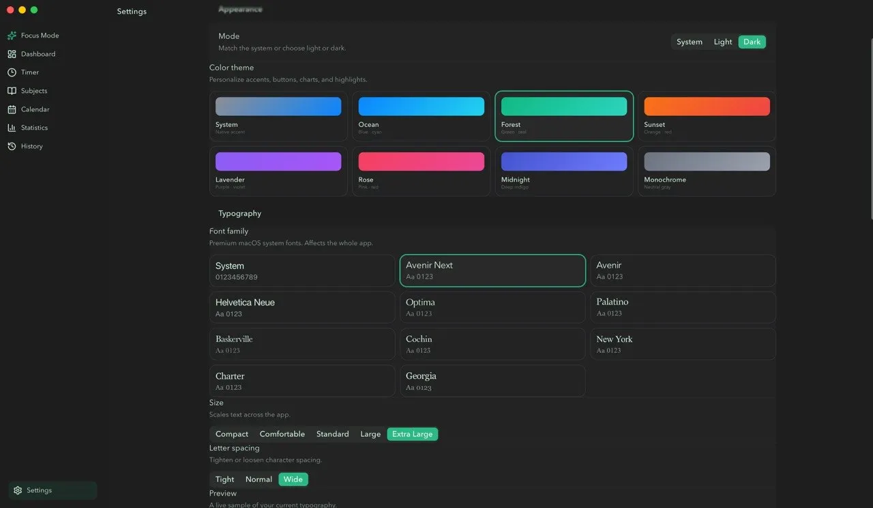Select the Forest color theme
Viewport: 873px width, 508px height.
(x=564, y=116)
